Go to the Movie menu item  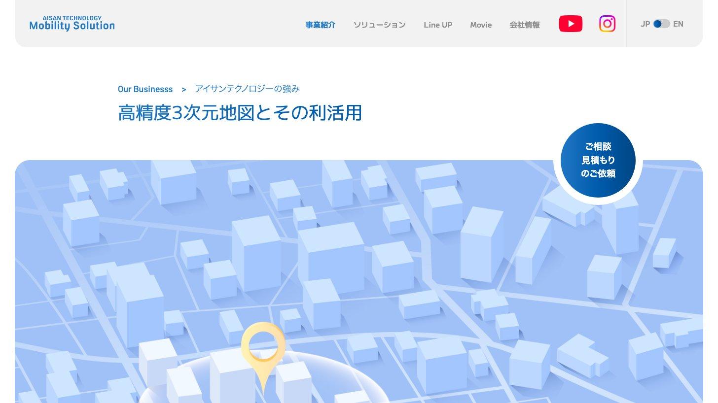click(x=481, y=25)
